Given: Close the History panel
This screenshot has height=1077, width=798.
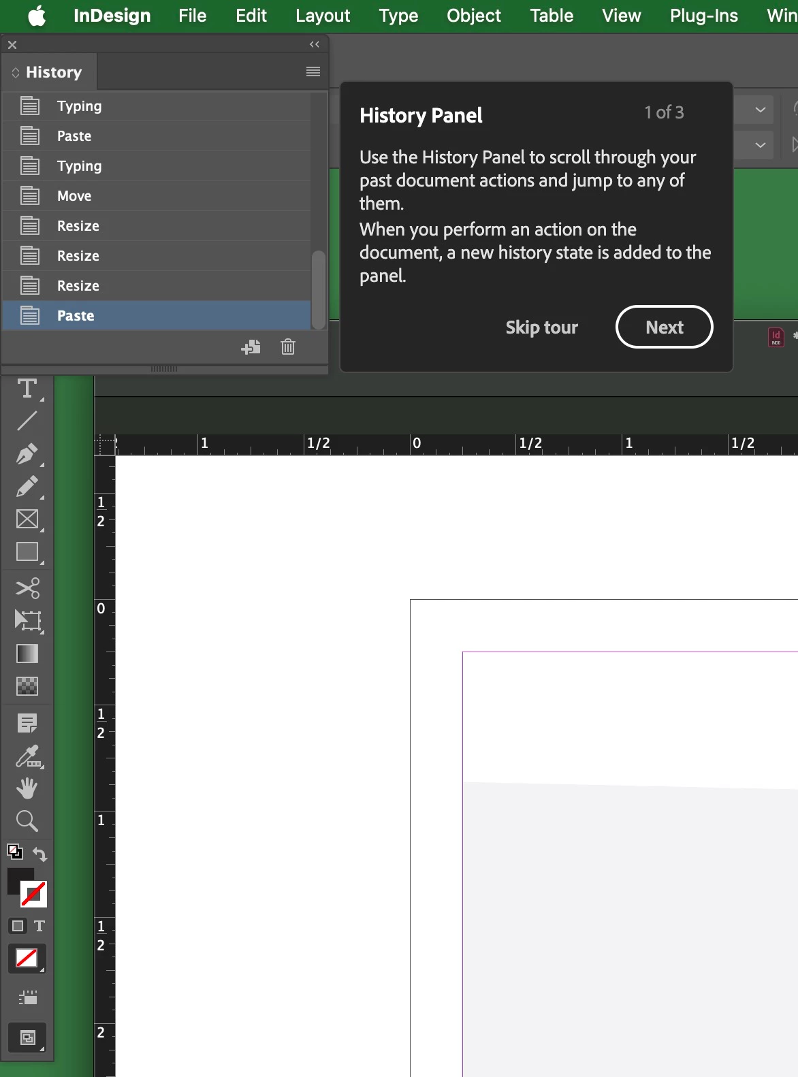Looking at the screenshot, I should (x=12, y=45).
